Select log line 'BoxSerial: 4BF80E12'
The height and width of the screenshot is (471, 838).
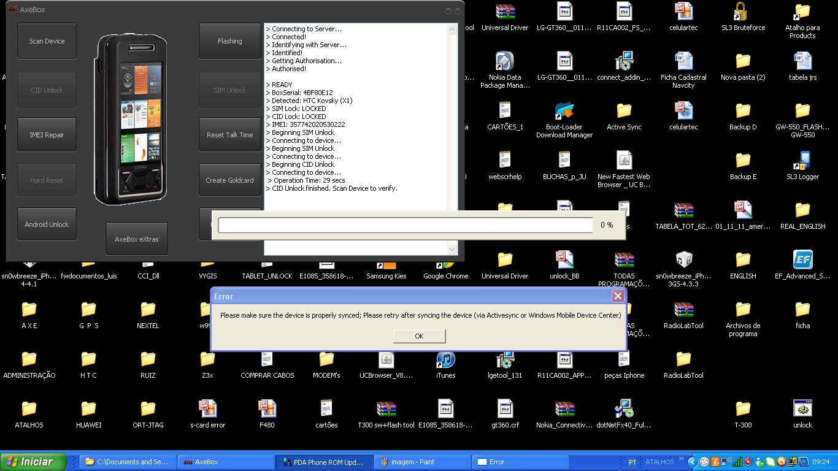point(299,93)
